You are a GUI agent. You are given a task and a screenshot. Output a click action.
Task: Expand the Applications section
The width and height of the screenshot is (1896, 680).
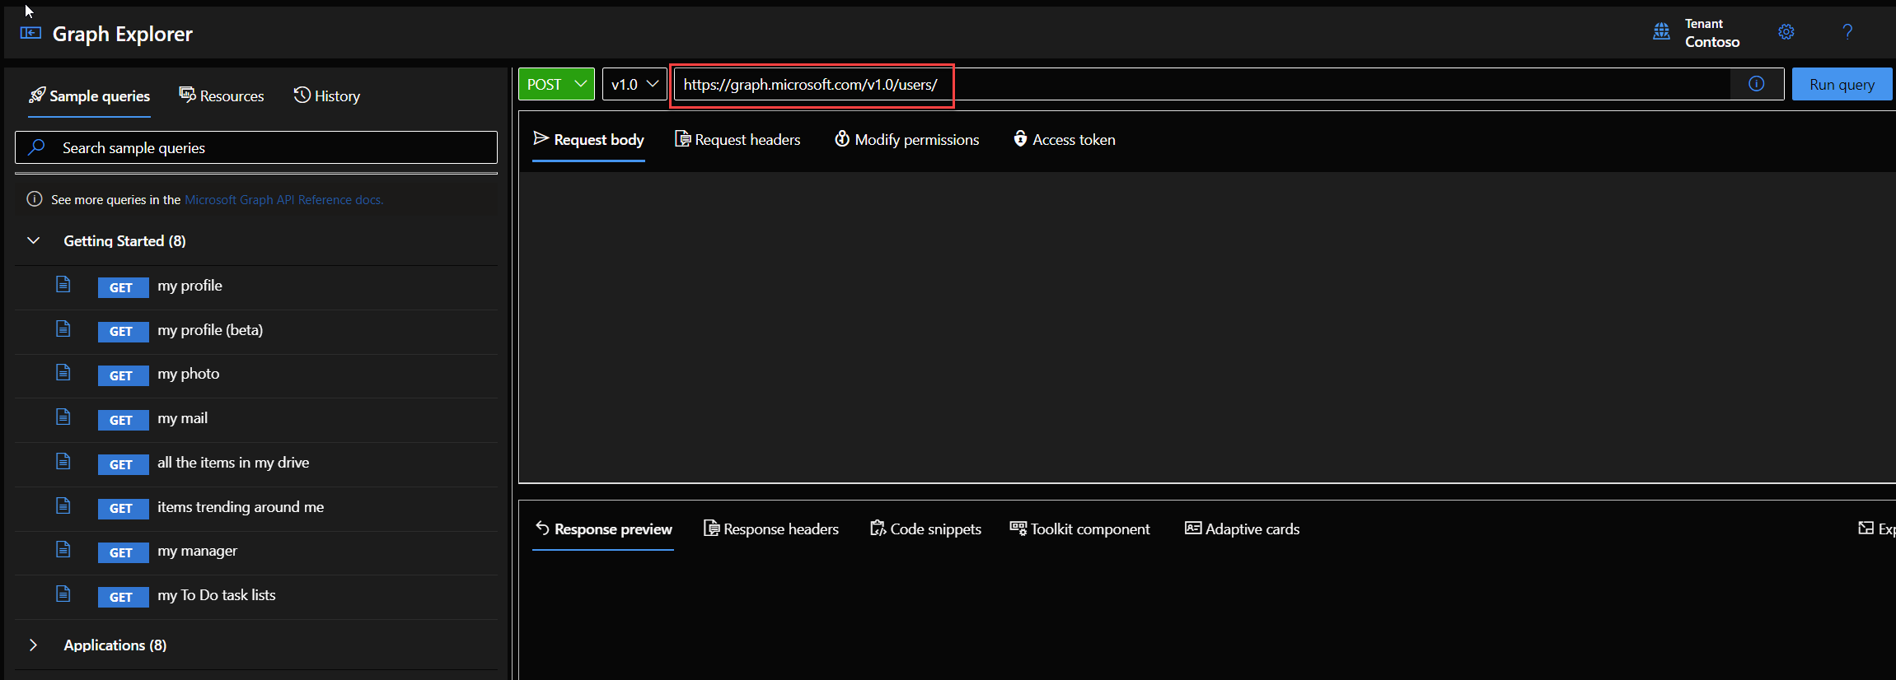tap(34, 645)
